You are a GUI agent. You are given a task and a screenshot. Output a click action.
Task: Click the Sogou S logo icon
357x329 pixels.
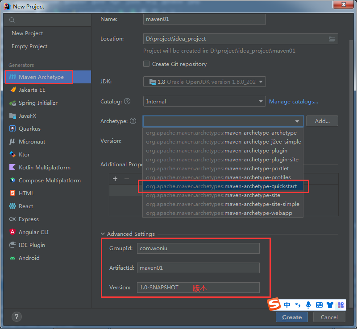point(274,304)
